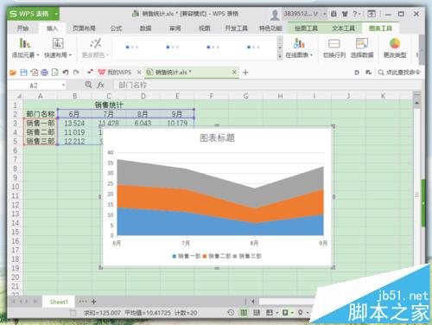Click the chart title 图表标题
Viewport: 432px width, 325px height.
pos(218,138)
